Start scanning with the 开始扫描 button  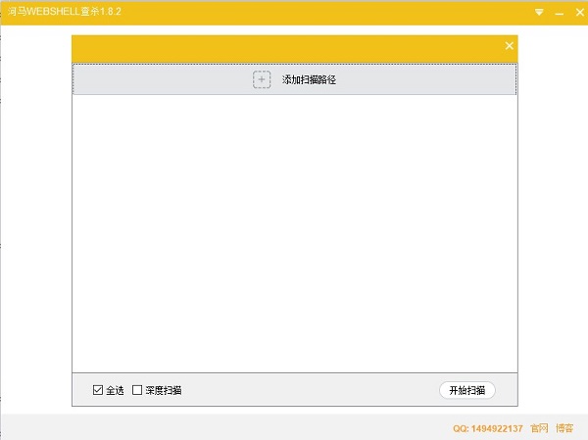pos(466,390)
